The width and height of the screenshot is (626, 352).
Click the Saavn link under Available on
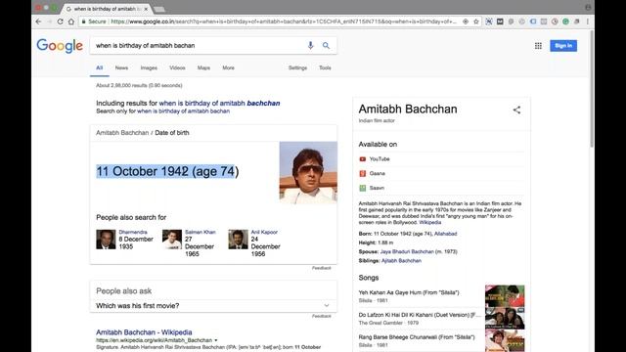tap(377, 188)
